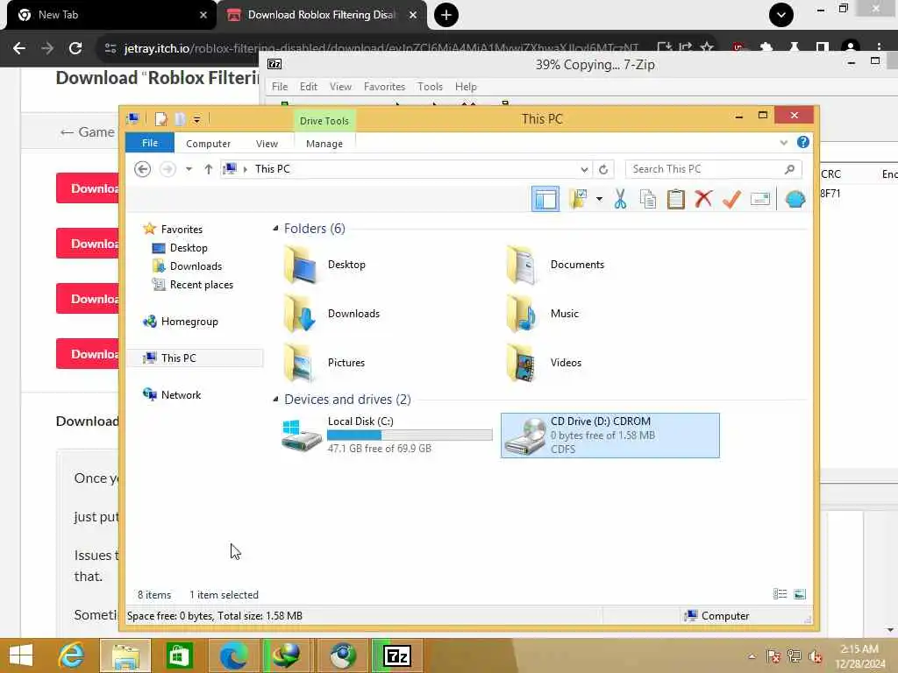
Task: Open Internet Explorer from taskbar
Action: 70,655
